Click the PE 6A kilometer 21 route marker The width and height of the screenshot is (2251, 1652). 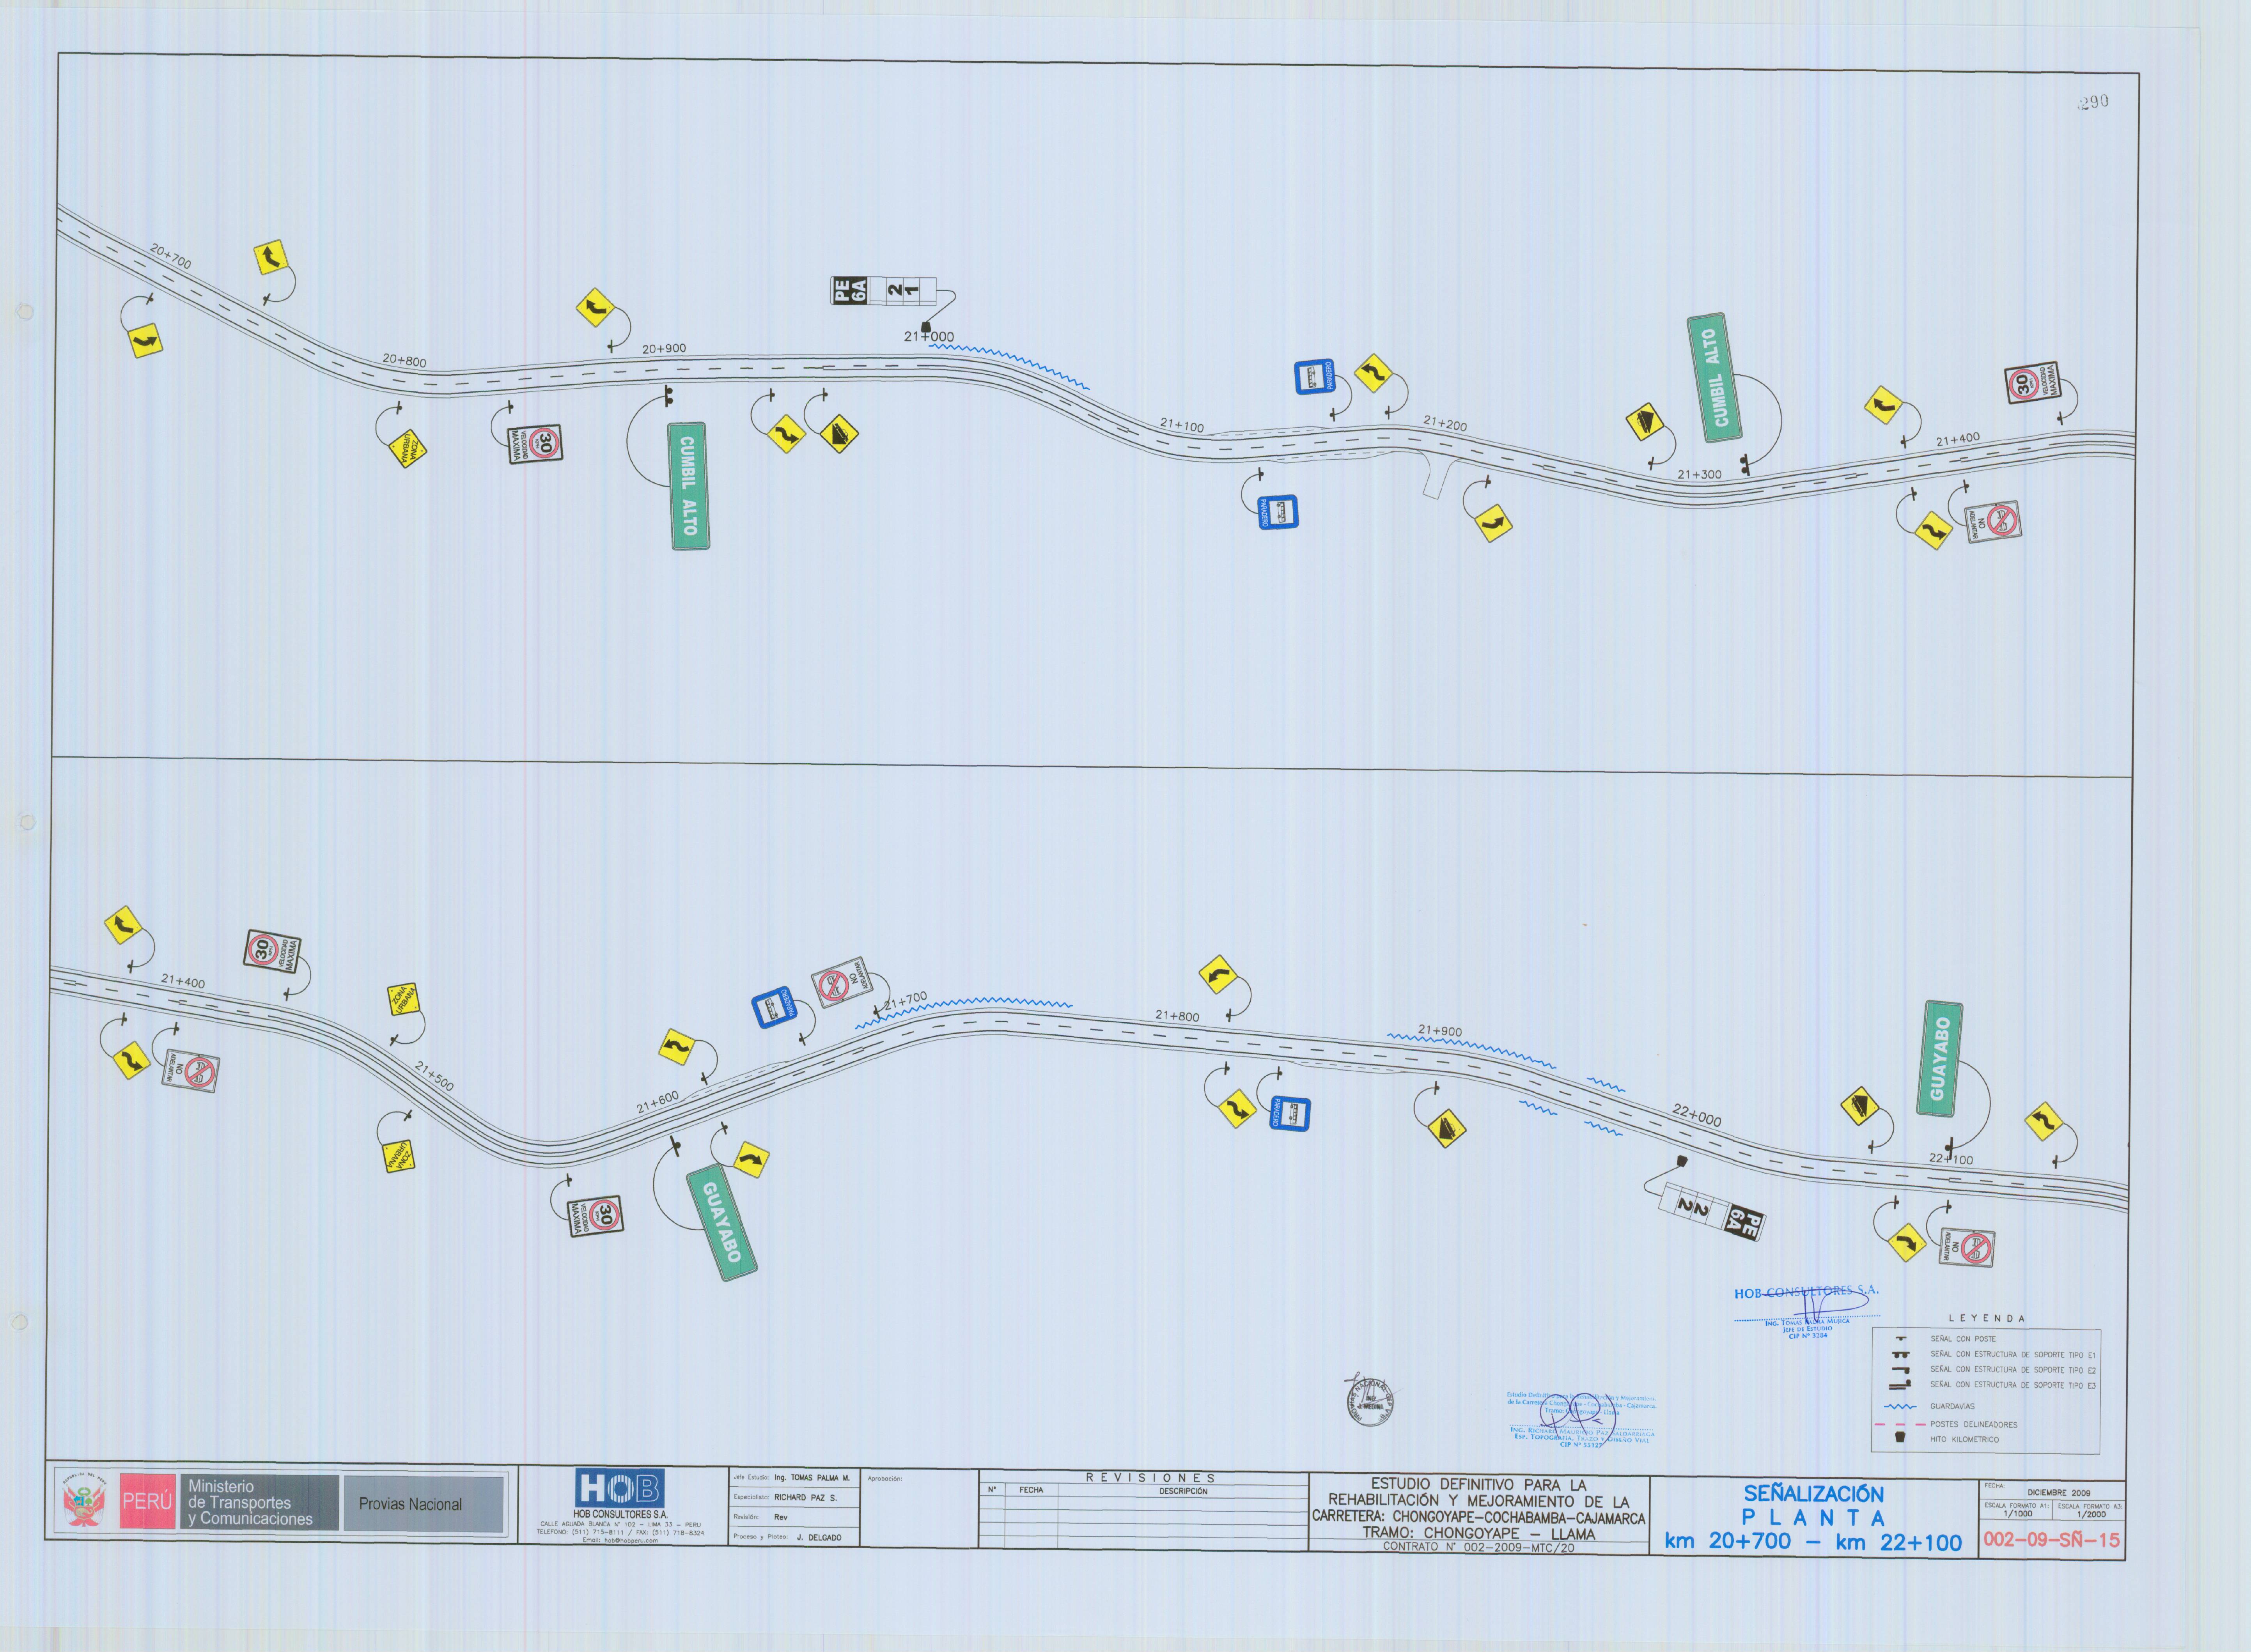(883, 291)
